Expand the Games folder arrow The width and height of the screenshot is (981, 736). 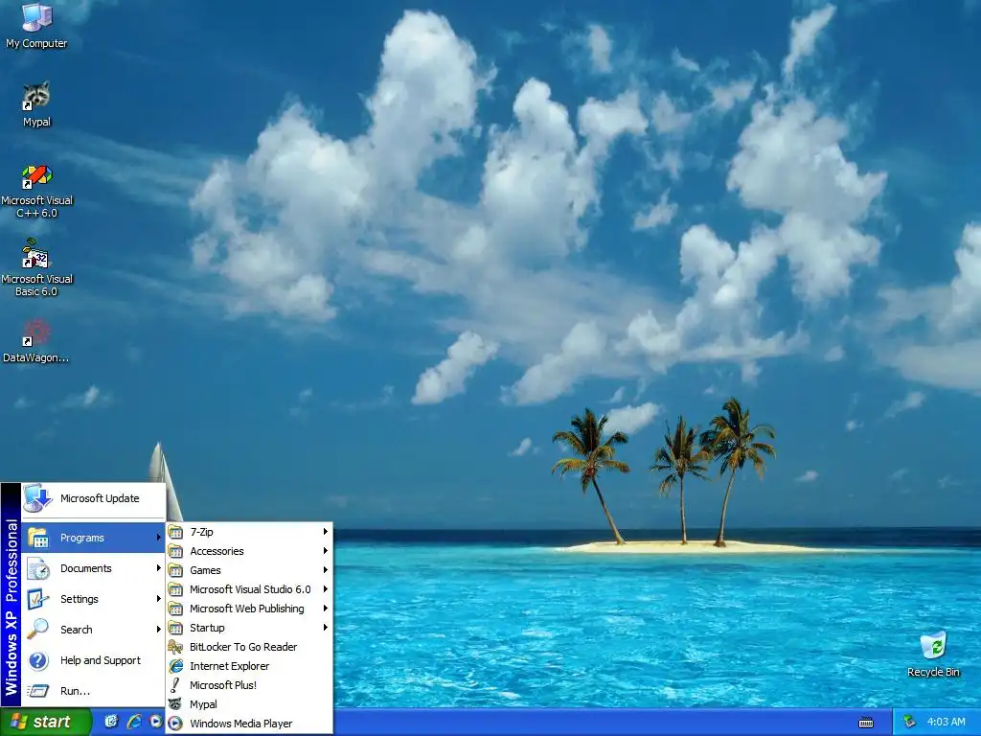[x=326, y=570]
